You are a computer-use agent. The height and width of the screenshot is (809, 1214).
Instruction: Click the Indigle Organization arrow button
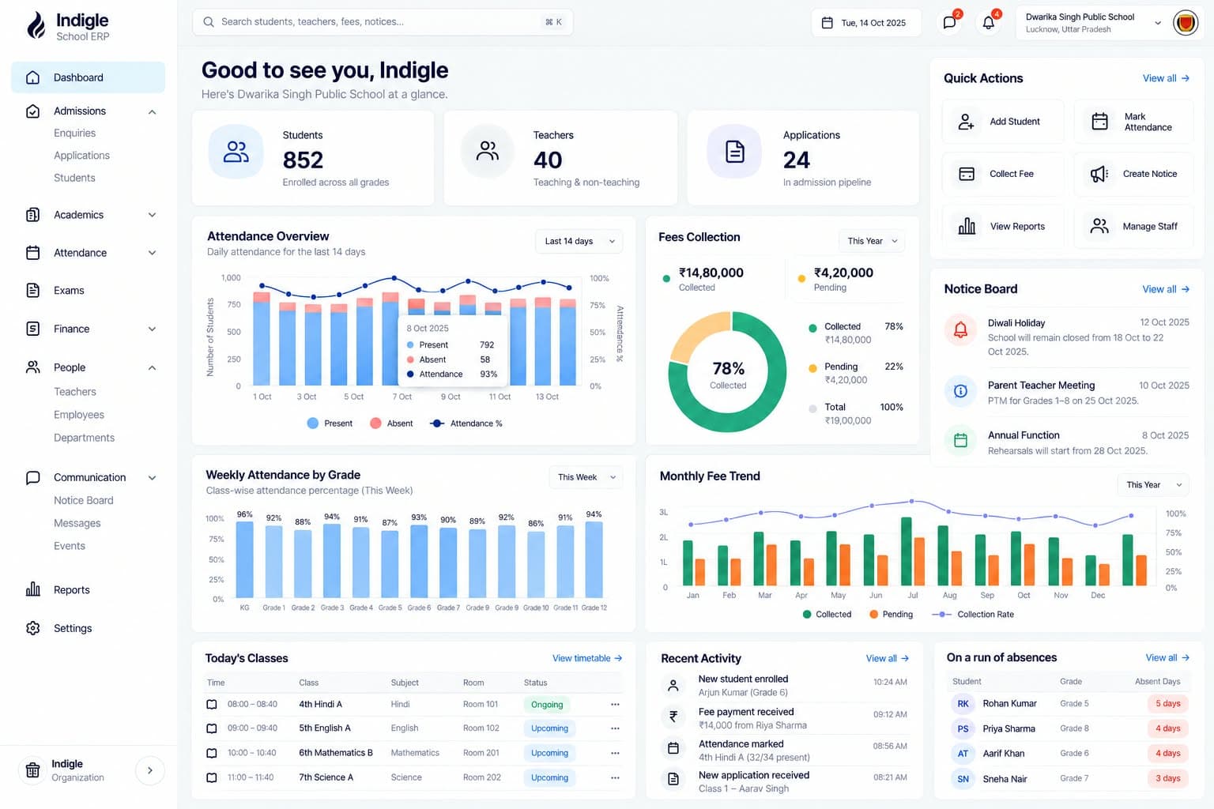[x=149, y=770]
